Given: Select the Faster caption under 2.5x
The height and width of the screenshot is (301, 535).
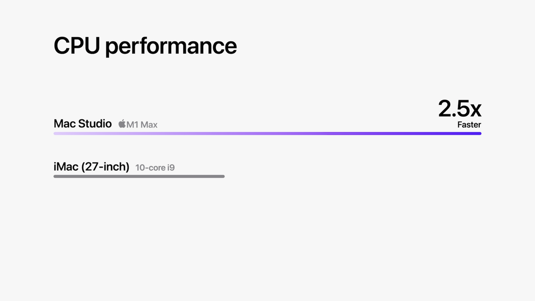Looking at the screenshot, I should (x=469, y=124).
